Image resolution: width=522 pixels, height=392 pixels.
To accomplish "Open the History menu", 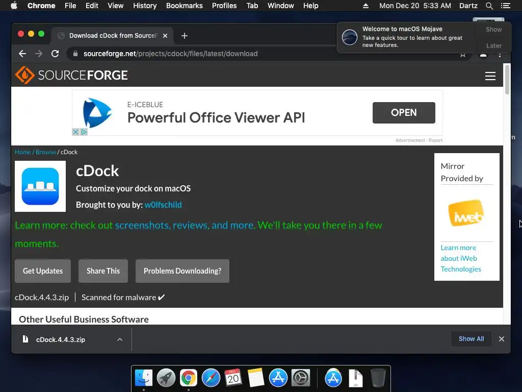I will point(145,6).
